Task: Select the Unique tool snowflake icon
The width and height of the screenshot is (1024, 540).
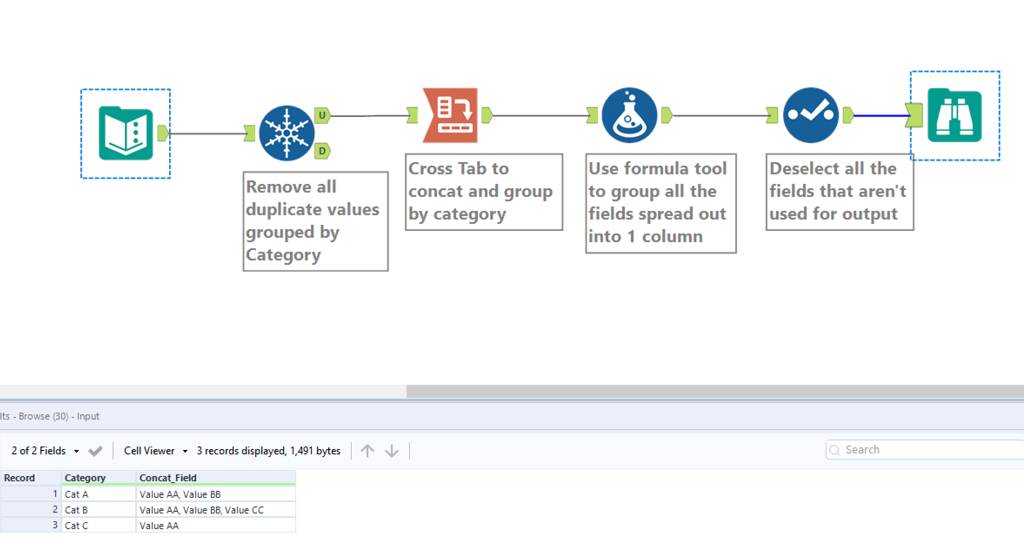Action: click(287, 132)
